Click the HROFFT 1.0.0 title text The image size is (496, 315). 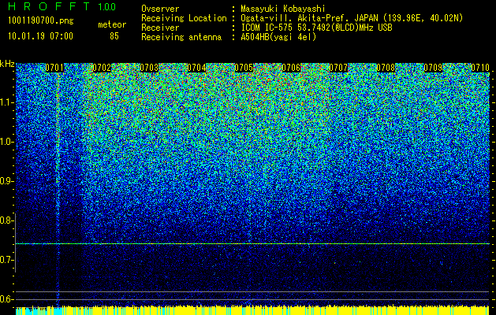pos(62,6)
